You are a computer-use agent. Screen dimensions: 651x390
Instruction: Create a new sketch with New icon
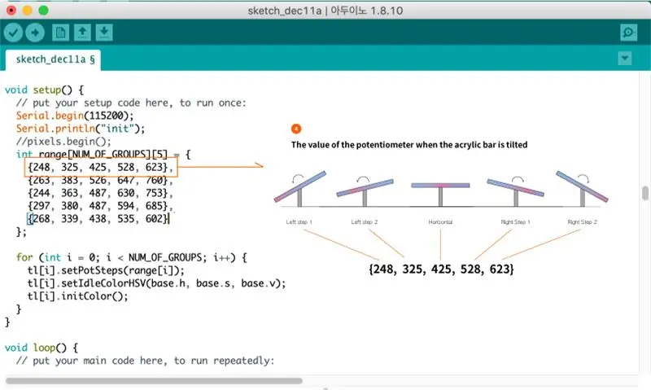(60, 33)
